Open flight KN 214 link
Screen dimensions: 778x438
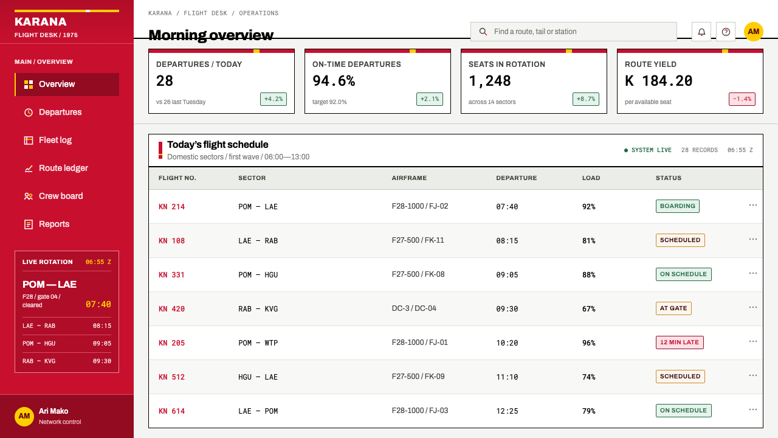point(171,207)
